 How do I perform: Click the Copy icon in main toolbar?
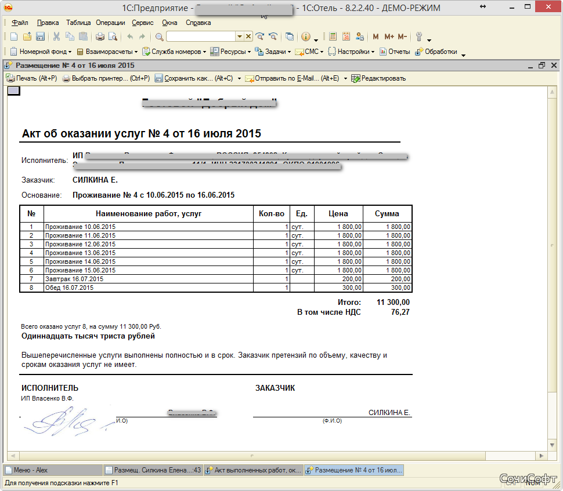(70, 37)
